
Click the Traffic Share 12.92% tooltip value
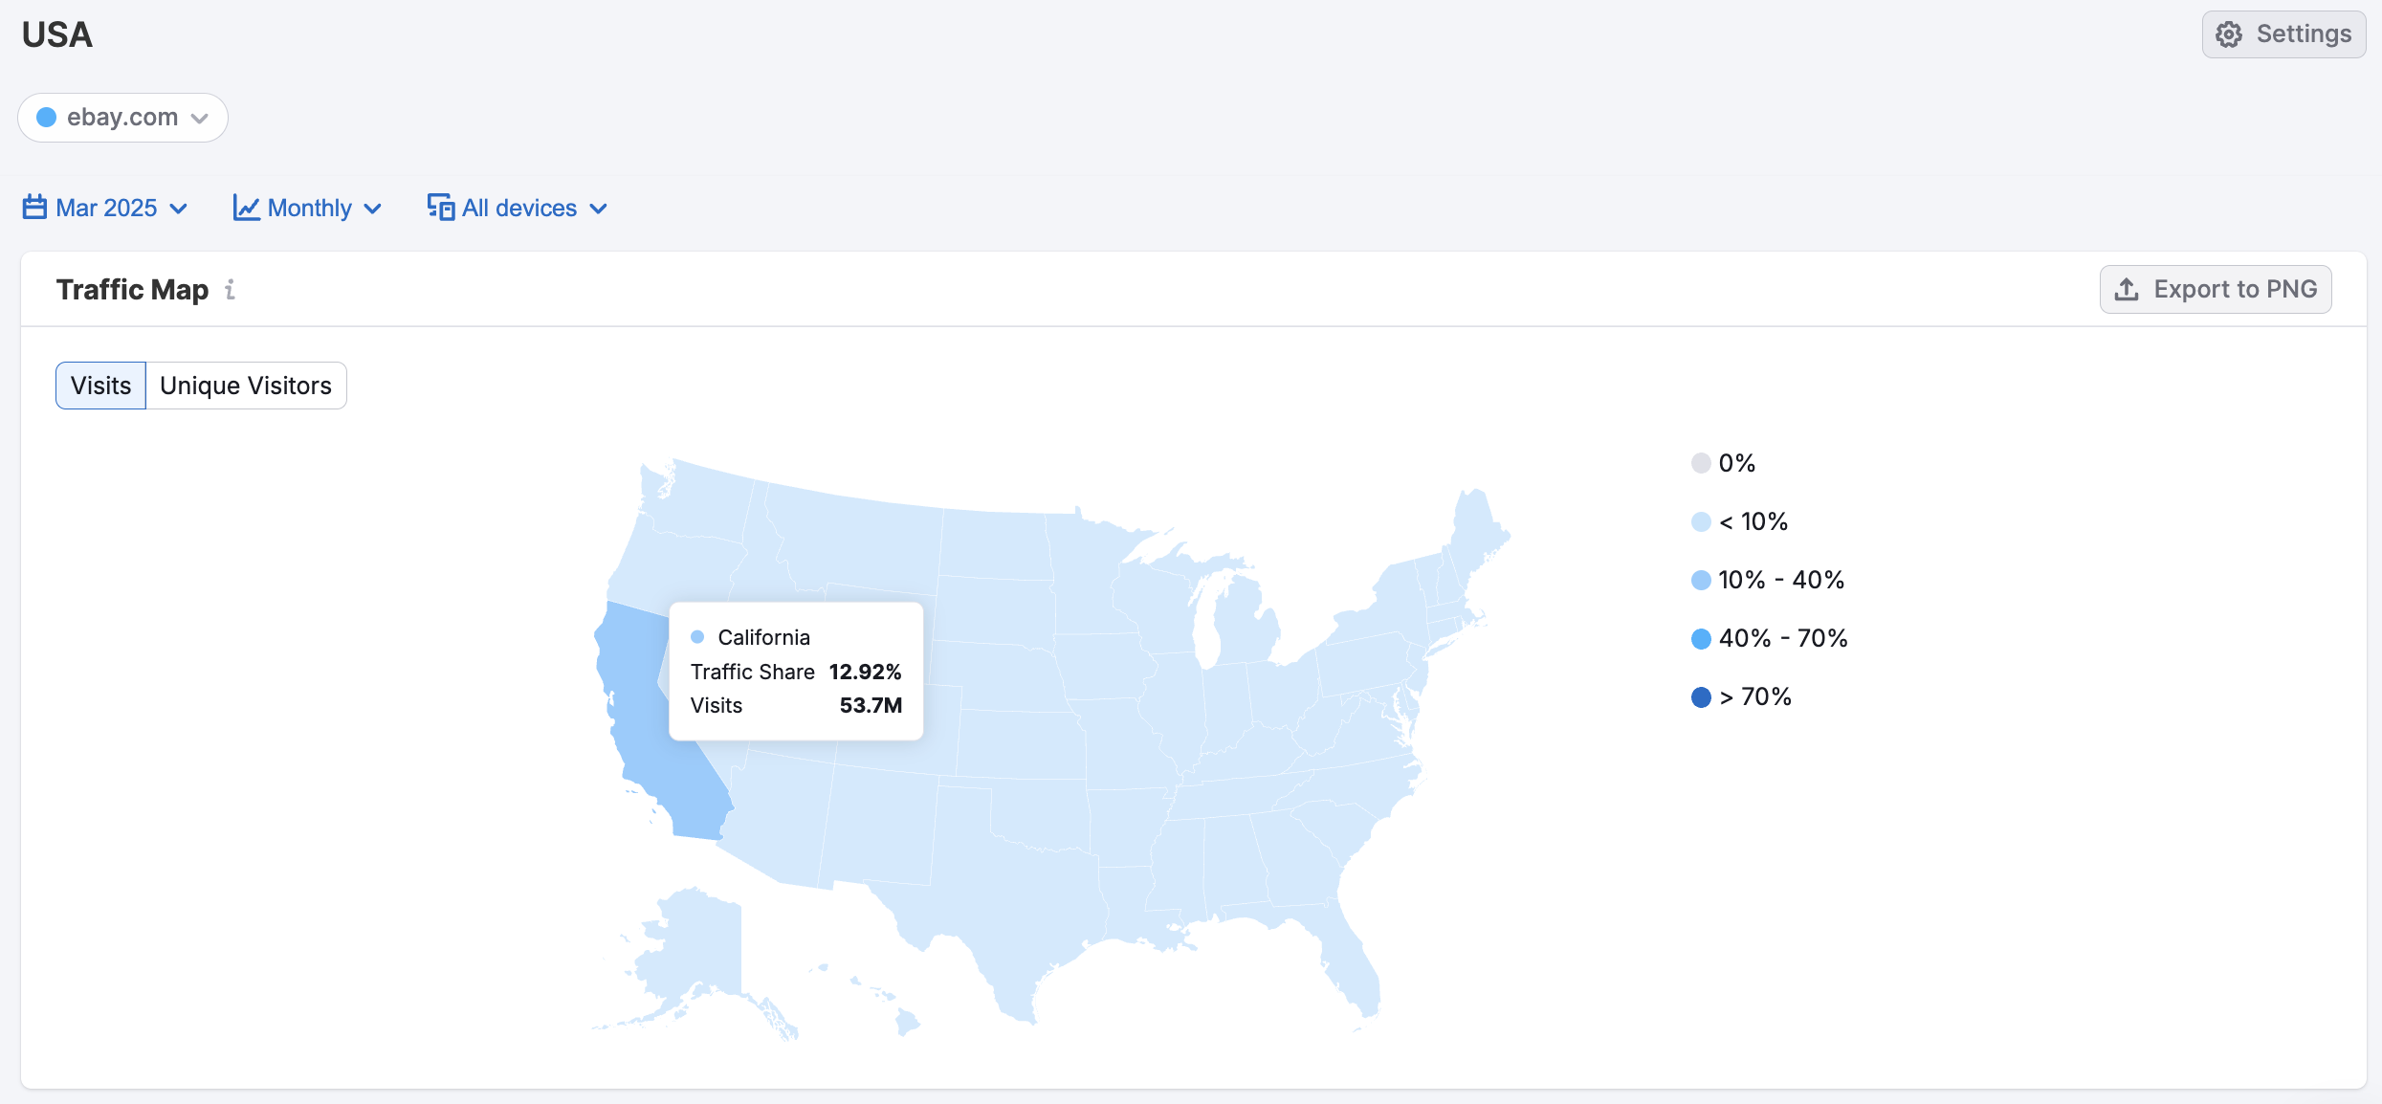[865, 672]
